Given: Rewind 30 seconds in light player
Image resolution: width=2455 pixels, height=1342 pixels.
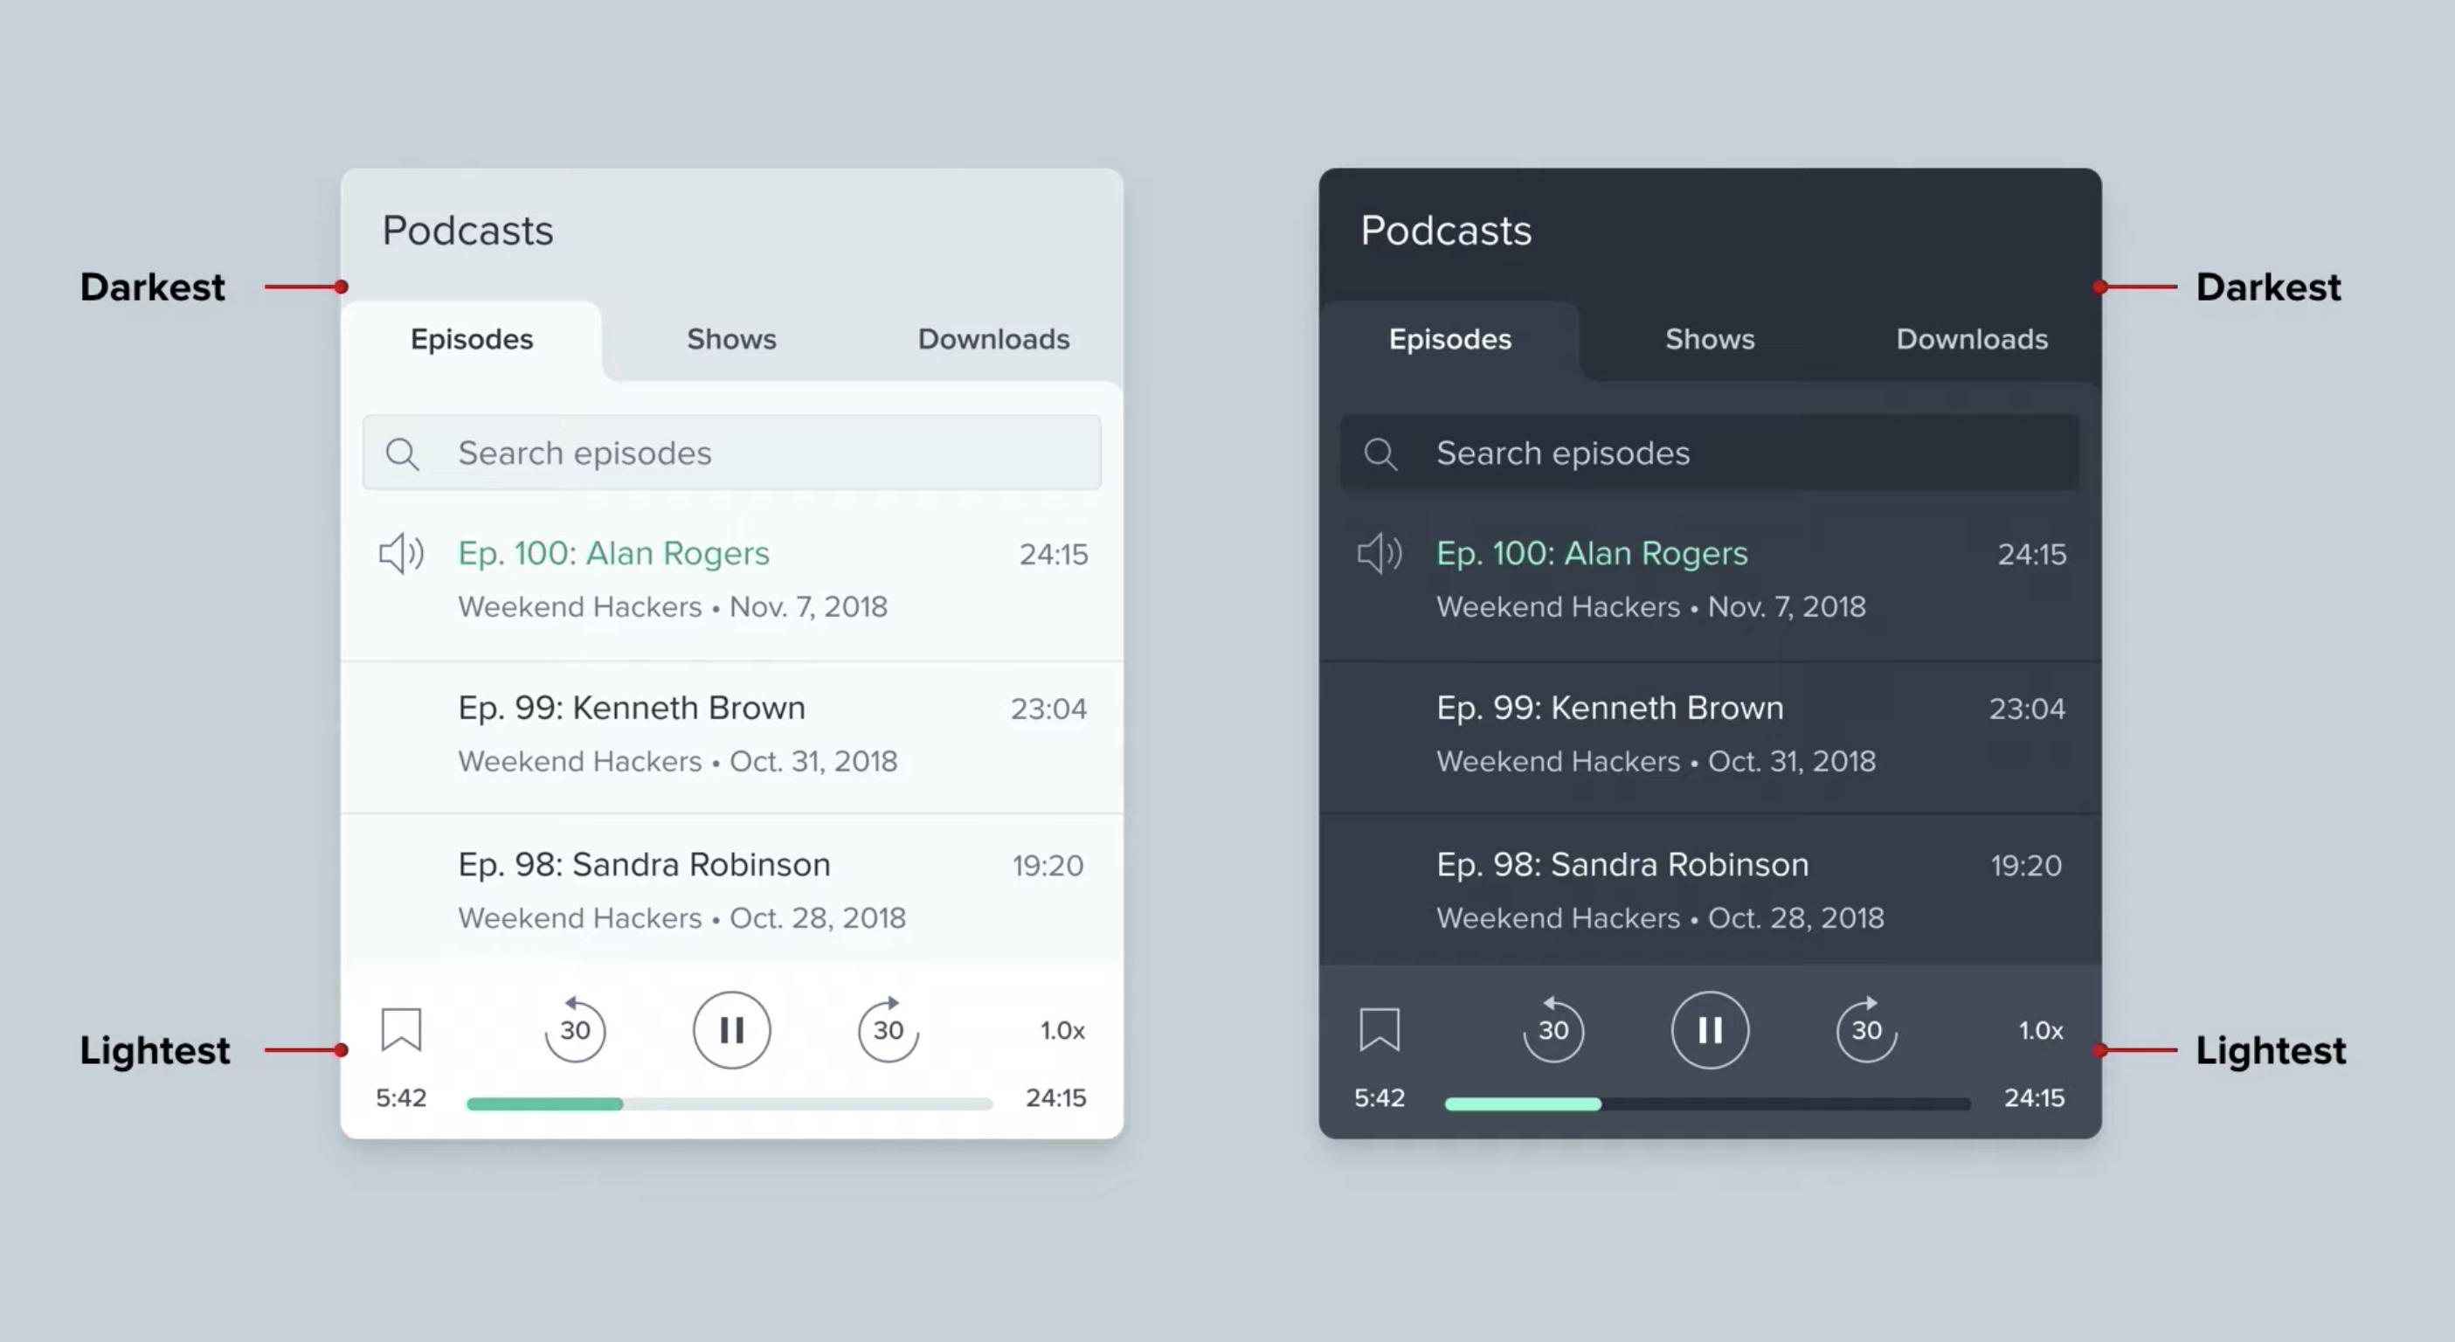Looking at the screenshot, I should tap(575, 1029).
